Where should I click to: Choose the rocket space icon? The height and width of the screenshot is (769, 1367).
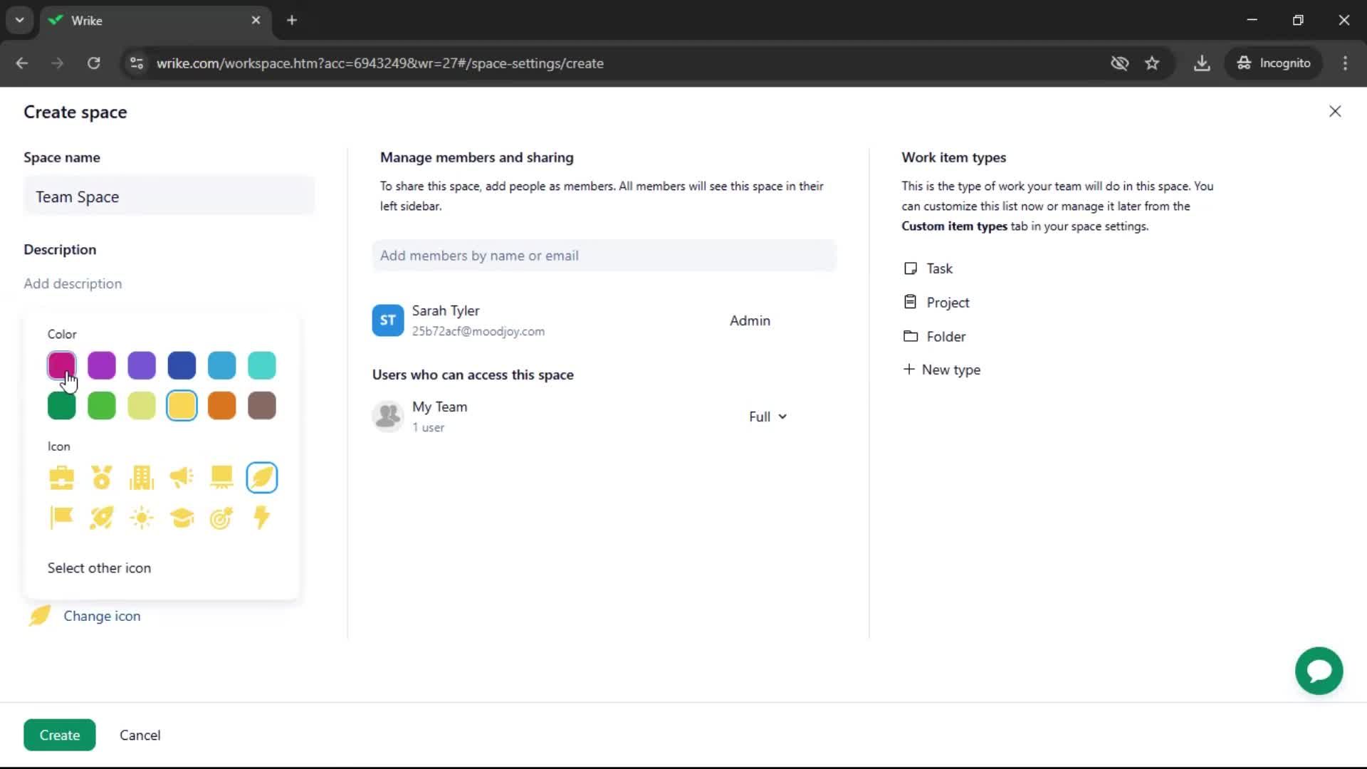pyautogui.click(x=102, y=518)
